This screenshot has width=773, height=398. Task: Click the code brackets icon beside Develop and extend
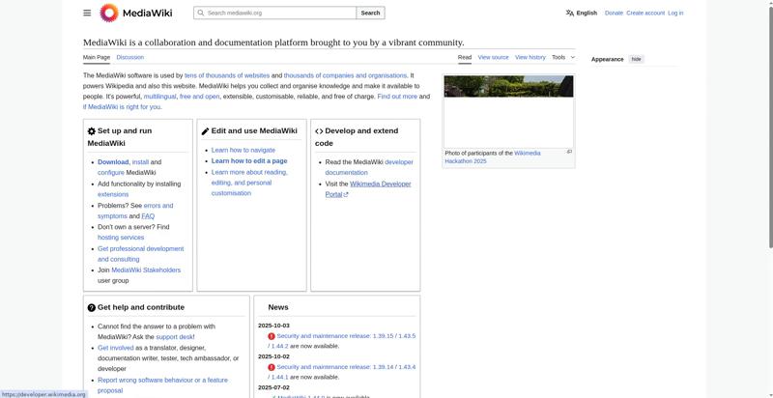point(319,131)
